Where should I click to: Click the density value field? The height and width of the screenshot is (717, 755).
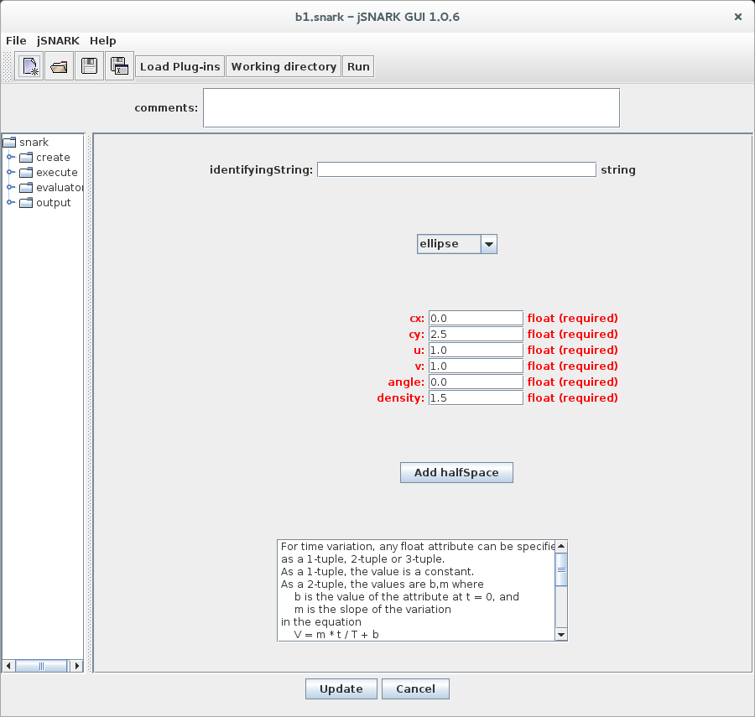click(x=476, y=397)
